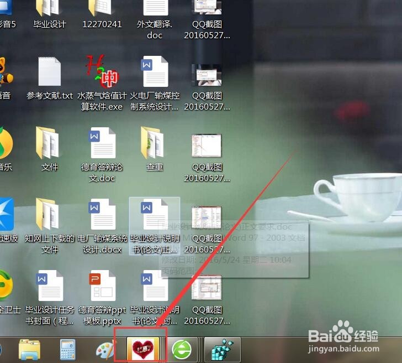Click the 知网上下载的文件 name label
Viewport: 402px width, 363px height.
tap(50, 244)
